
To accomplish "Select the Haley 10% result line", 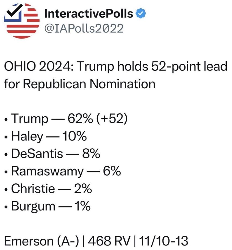I will point(46,137).
